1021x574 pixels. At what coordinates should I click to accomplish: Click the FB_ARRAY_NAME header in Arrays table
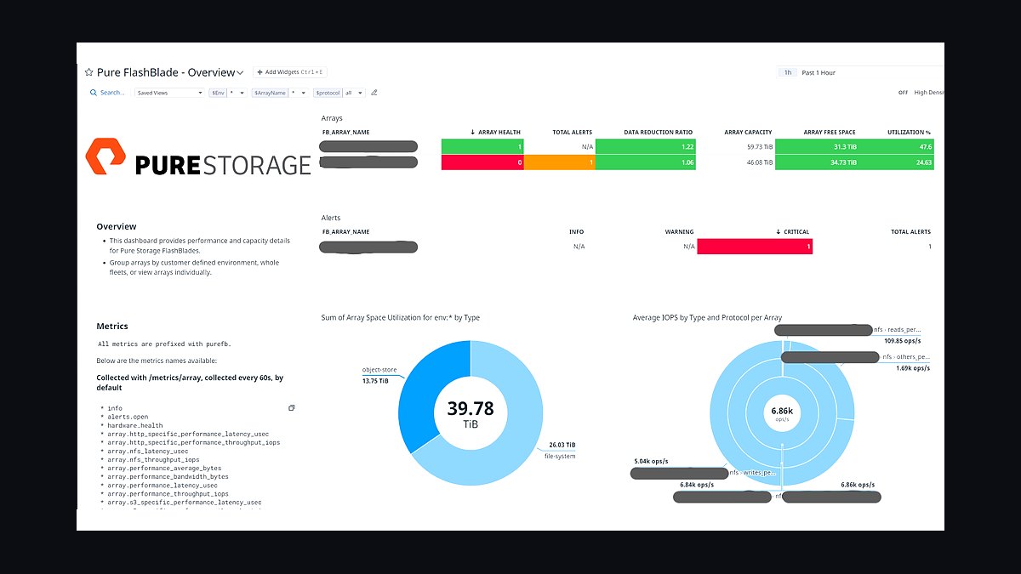click(345, 133)
